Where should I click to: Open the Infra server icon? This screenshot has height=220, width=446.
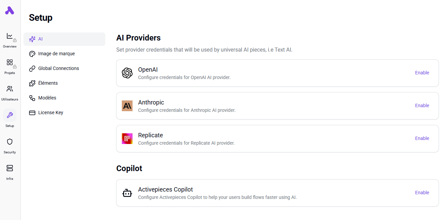pyautogui.click(x=10, y=168)
